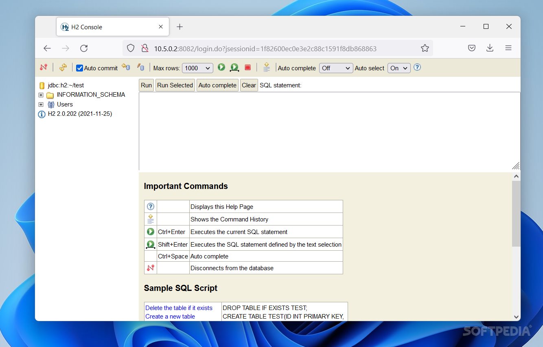Open help via the toolbar question mark icon
This screenshot has height=347, width=543.
tap(417, 67)
